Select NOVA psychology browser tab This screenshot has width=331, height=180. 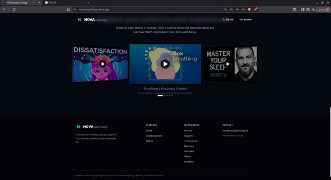[20, 2]
